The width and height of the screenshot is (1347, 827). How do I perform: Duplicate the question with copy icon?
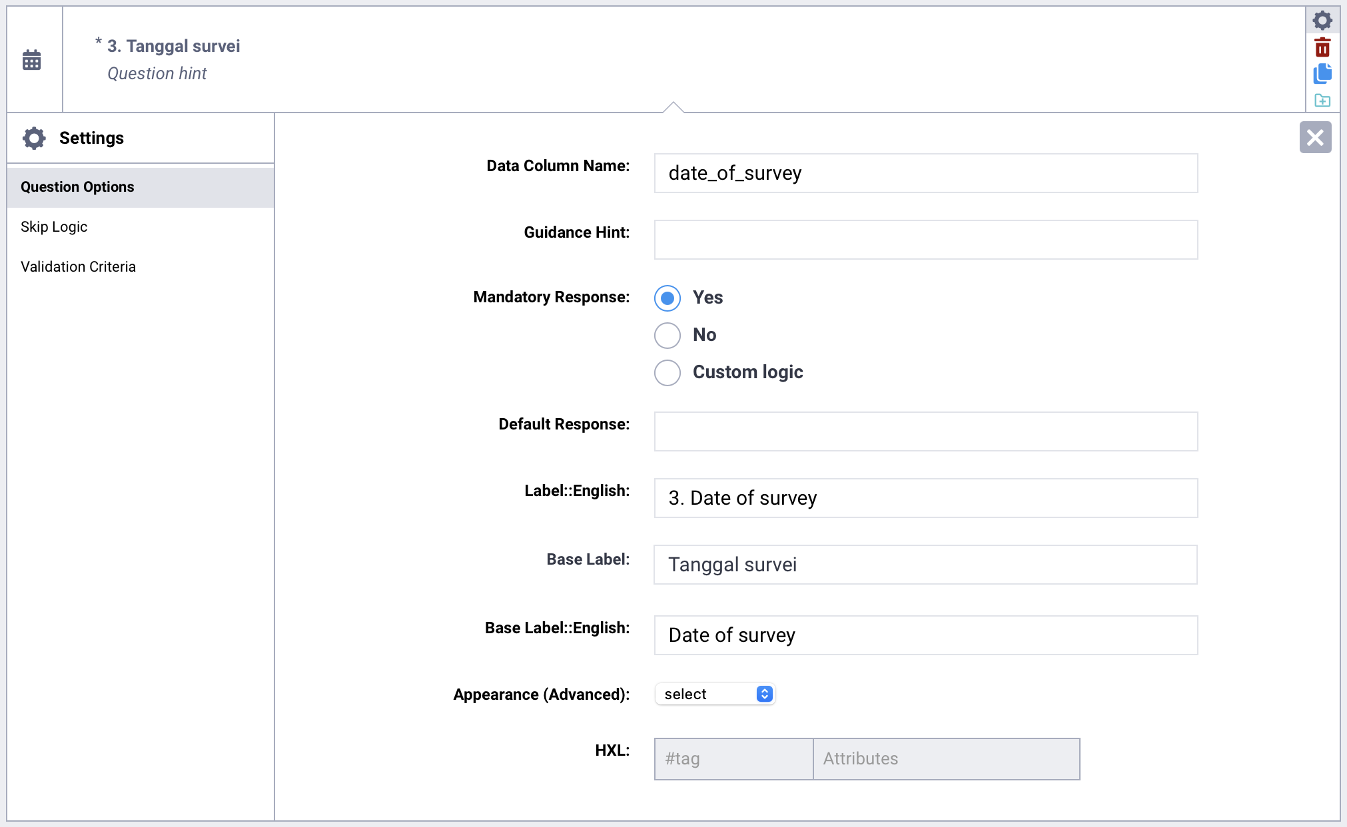(x=1322, y=74)
